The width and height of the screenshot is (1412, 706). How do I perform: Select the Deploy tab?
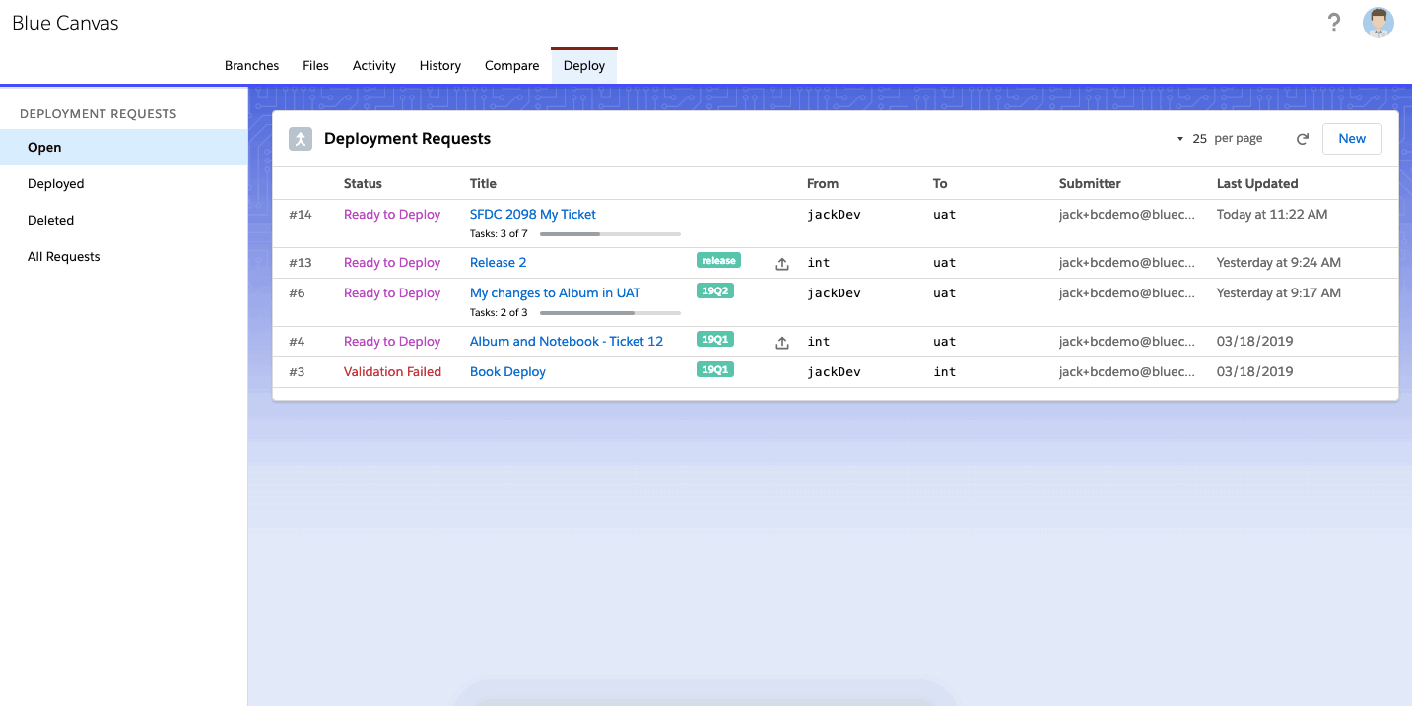584,66
